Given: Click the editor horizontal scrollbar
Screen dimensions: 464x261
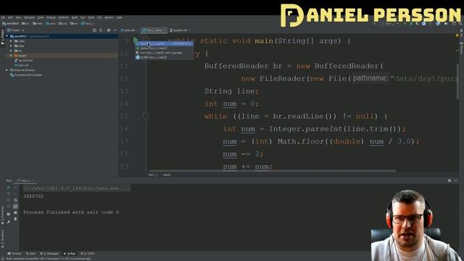Looking at the screenshot, I should point(273,171).
